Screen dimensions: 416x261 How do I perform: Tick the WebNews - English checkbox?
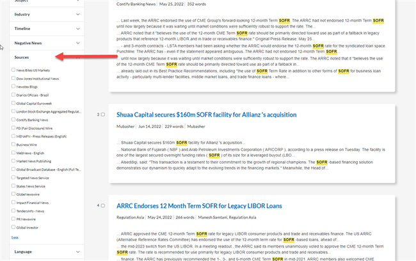(x=13, y=152)
